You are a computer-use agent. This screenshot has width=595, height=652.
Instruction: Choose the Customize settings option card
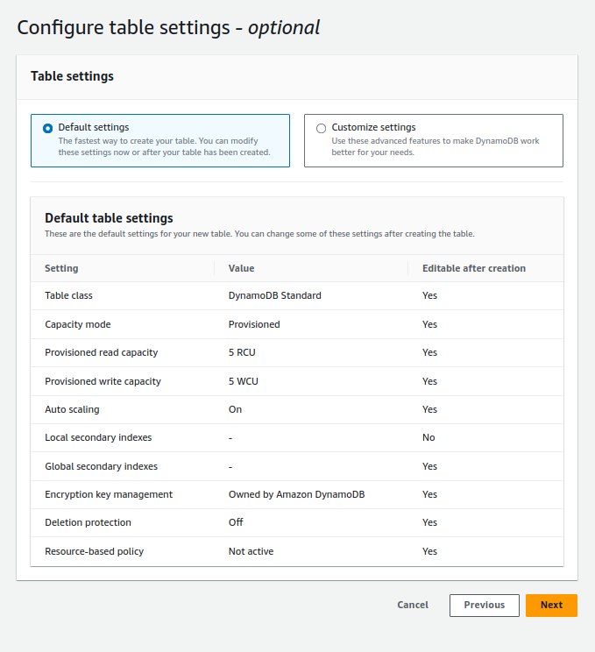pyautogui.click(x=434, y=140)
